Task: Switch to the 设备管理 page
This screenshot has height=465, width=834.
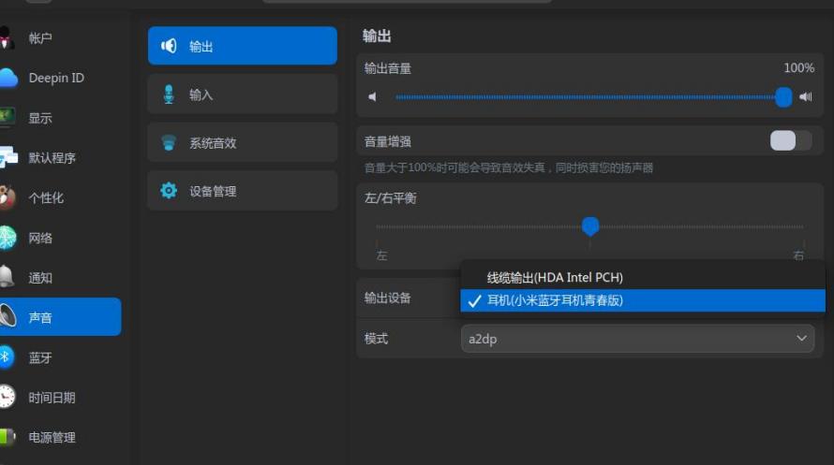Action: (x=243, y=191)
